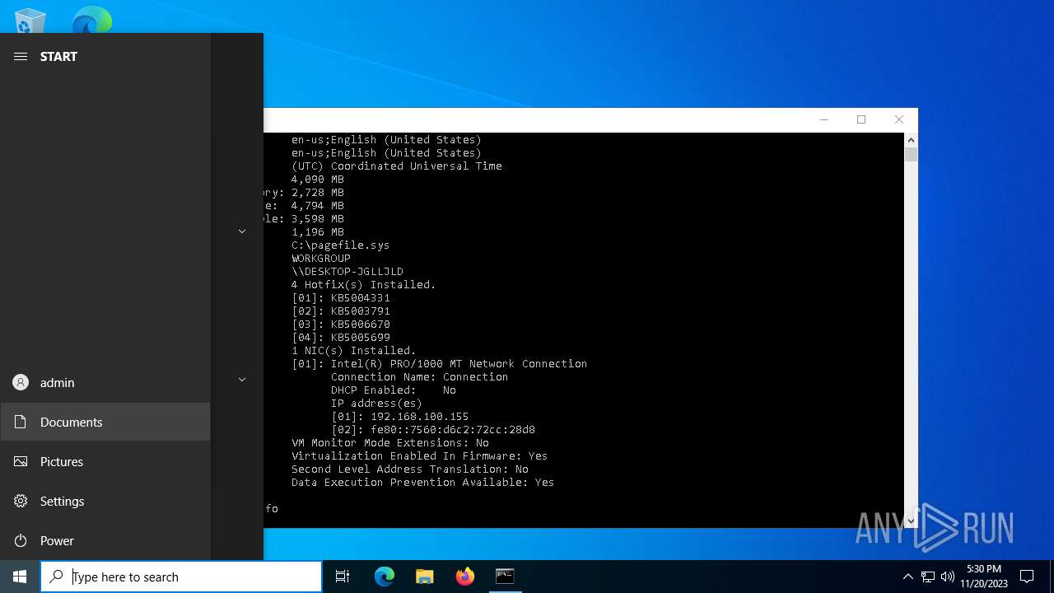The image size is (1054, 593).
Task: Maximize the console window
Action: [x=861, y=119]
